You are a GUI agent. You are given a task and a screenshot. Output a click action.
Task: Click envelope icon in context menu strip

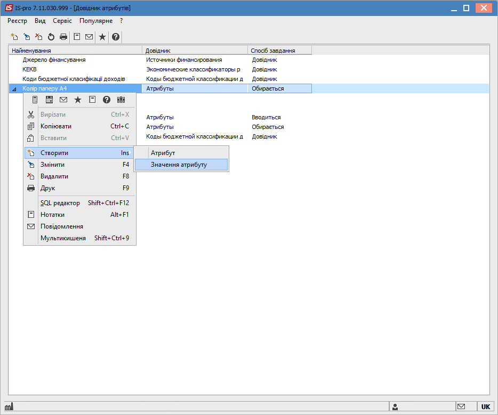(63, 100)
